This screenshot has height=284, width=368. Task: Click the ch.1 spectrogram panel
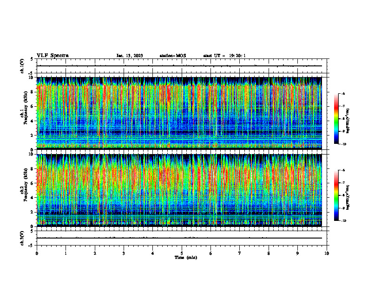point(179,113)
